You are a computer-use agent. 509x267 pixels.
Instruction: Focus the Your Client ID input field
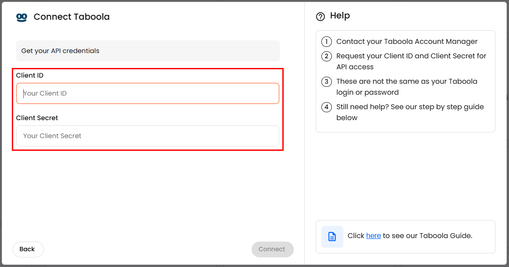tap(148, 93)
